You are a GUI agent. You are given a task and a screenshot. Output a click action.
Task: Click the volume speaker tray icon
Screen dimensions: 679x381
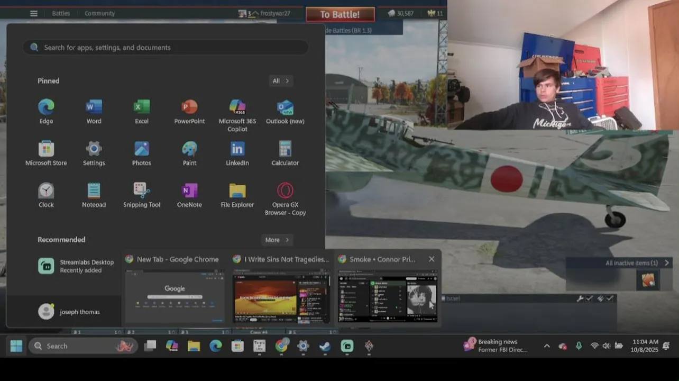(606, 346)
